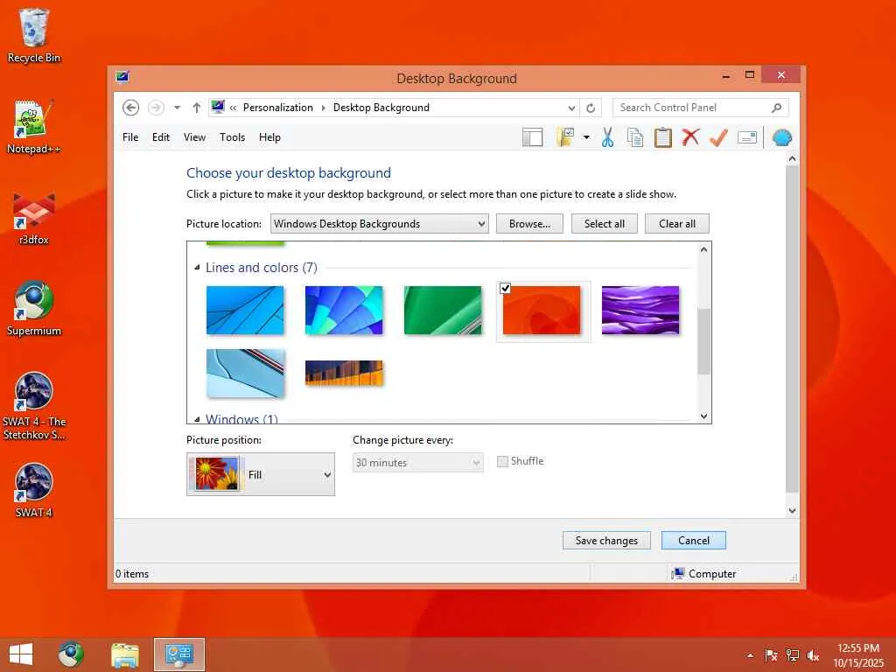Open the Windows Start button
The image size is (896, 672).
click(x=21, y=654)
